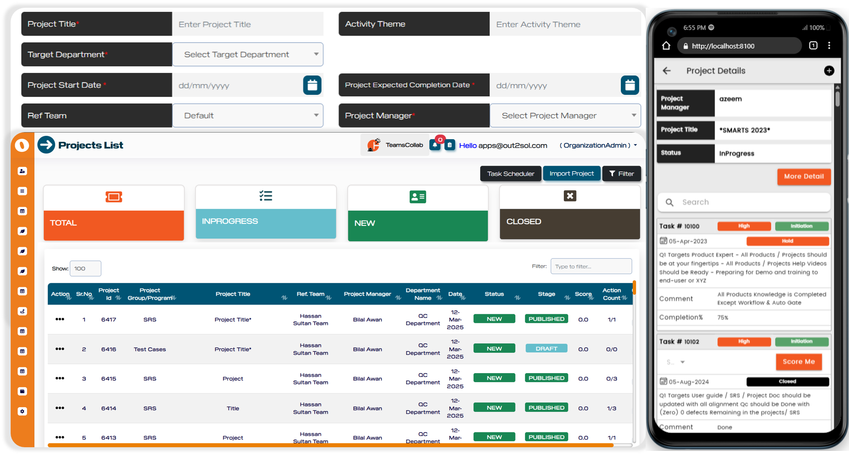Open the OrganizationAdmin role dropdown
This screenshot has height=455, width=849.
(x=598, y=145)
